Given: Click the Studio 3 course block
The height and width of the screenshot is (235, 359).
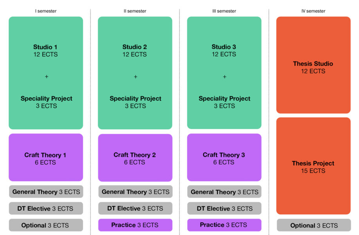Looking at the screenshot, I should pyautogui.click(x=224, y=72).
